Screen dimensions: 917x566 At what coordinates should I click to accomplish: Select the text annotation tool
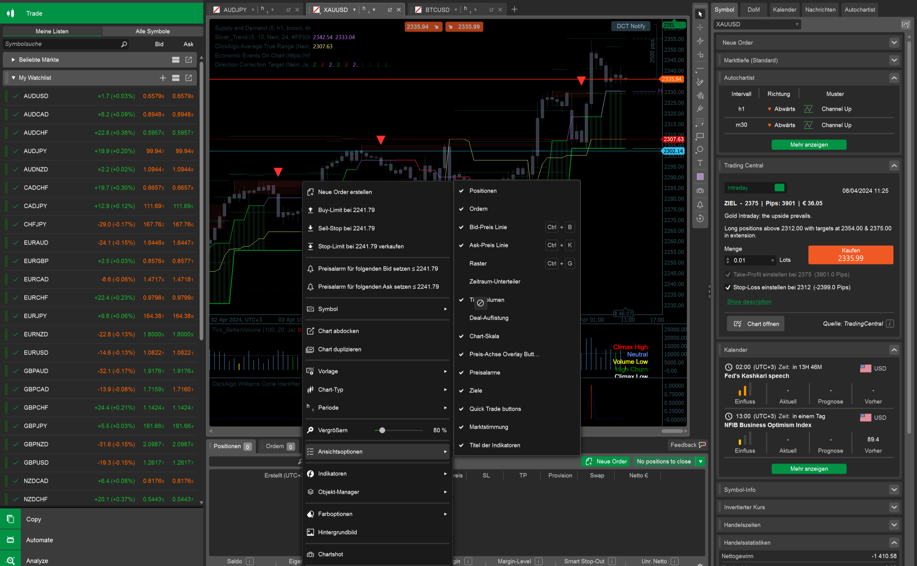point(700,163)
